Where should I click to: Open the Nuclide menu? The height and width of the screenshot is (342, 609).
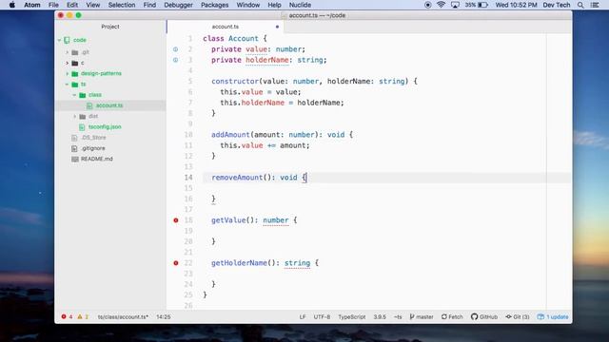[300, 5]
